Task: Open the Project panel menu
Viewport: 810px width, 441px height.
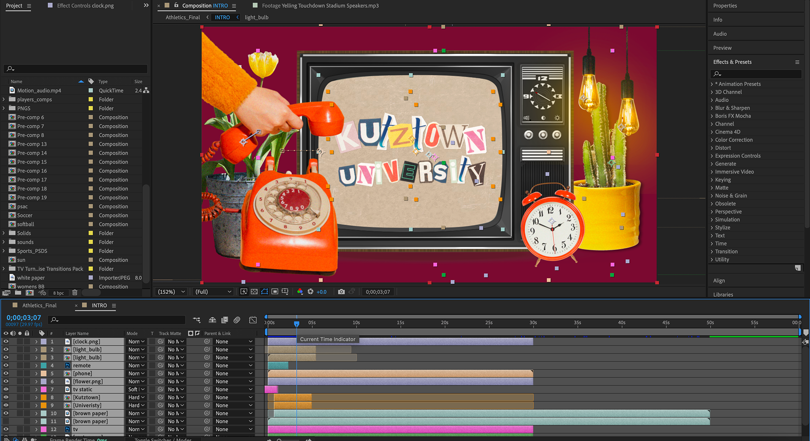Action: [x=29, y=6]
